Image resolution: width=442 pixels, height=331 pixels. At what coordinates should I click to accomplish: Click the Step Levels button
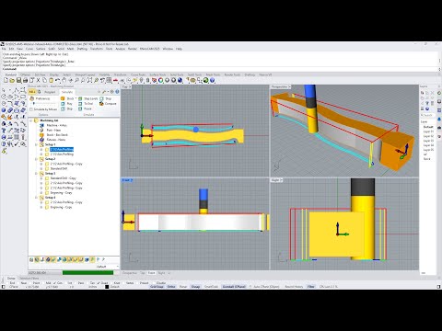(x=87, y=98)
